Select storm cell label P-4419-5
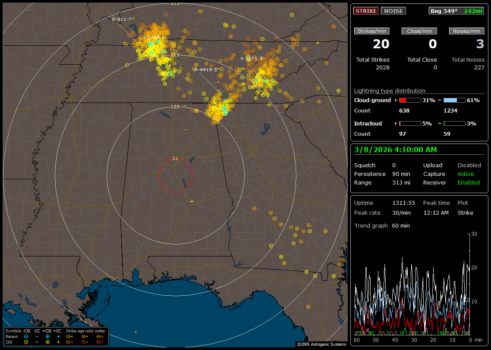The image size is (491, 350). (206, 69)
